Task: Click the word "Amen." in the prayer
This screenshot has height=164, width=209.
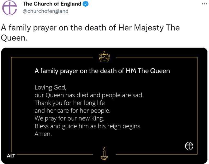Action: coord(43,134)
